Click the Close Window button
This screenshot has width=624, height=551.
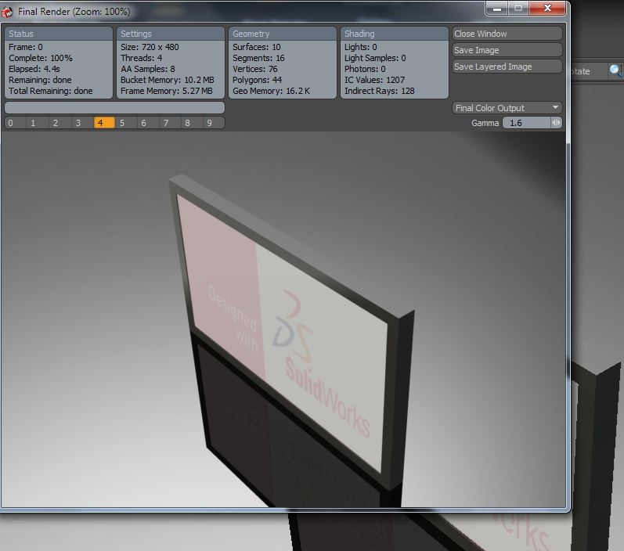click(507, 34)
